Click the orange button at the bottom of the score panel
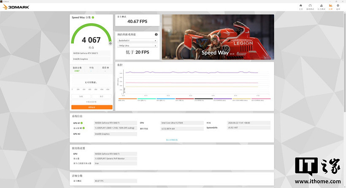The height and width of the screenshot is (188, 346). pyautogui.click(x=92, y=107)
